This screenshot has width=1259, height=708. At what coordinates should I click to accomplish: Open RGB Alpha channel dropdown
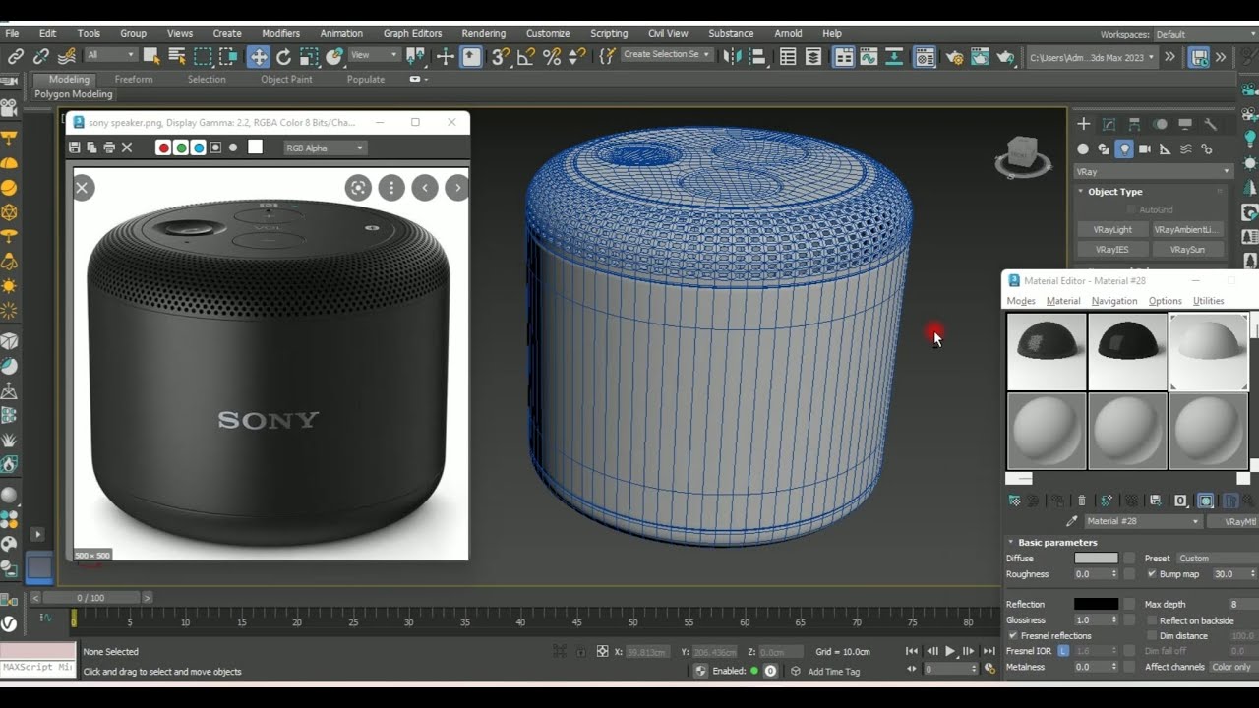325,147
